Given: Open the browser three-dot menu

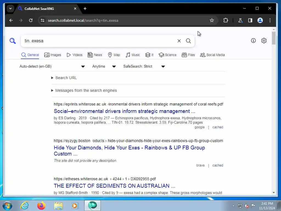Looking at the screenshot, I should (270, 20).
